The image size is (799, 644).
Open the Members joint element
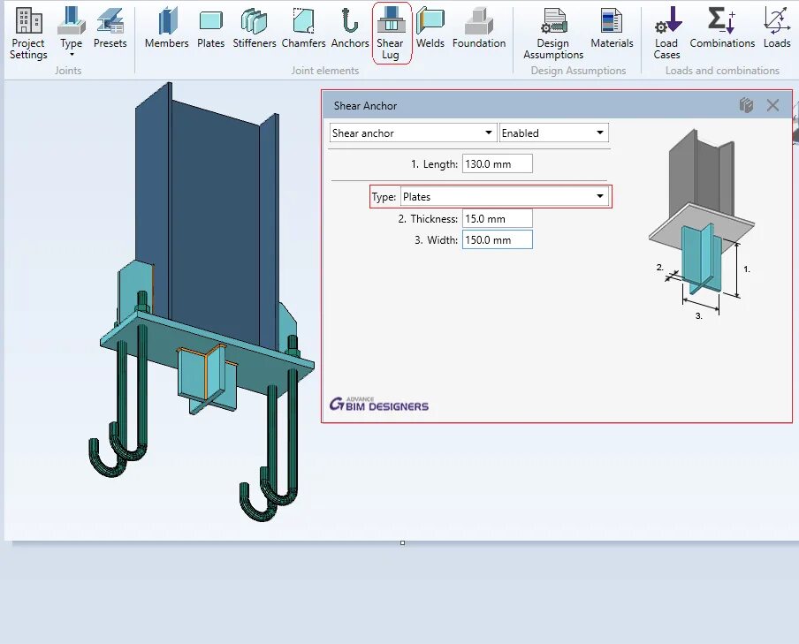167,28
